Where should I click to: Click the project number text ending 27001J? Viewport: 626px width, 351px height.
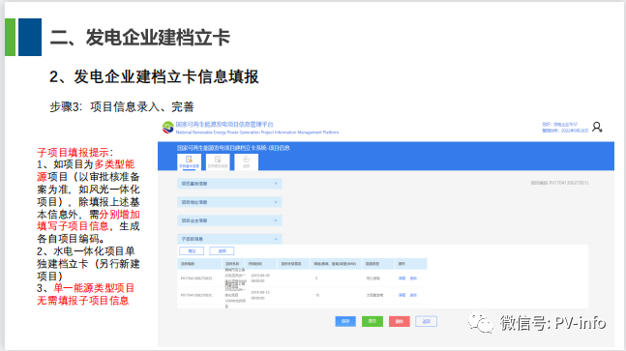tap(559, 183)
